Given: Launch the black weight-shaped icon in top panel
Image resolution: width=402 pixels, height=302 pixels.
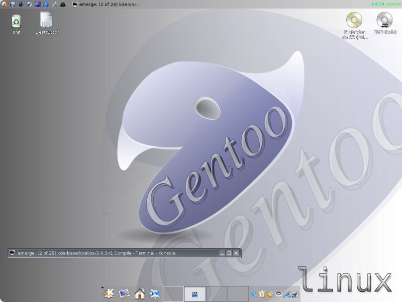Looking at the screenshot, I should point(63,4).
